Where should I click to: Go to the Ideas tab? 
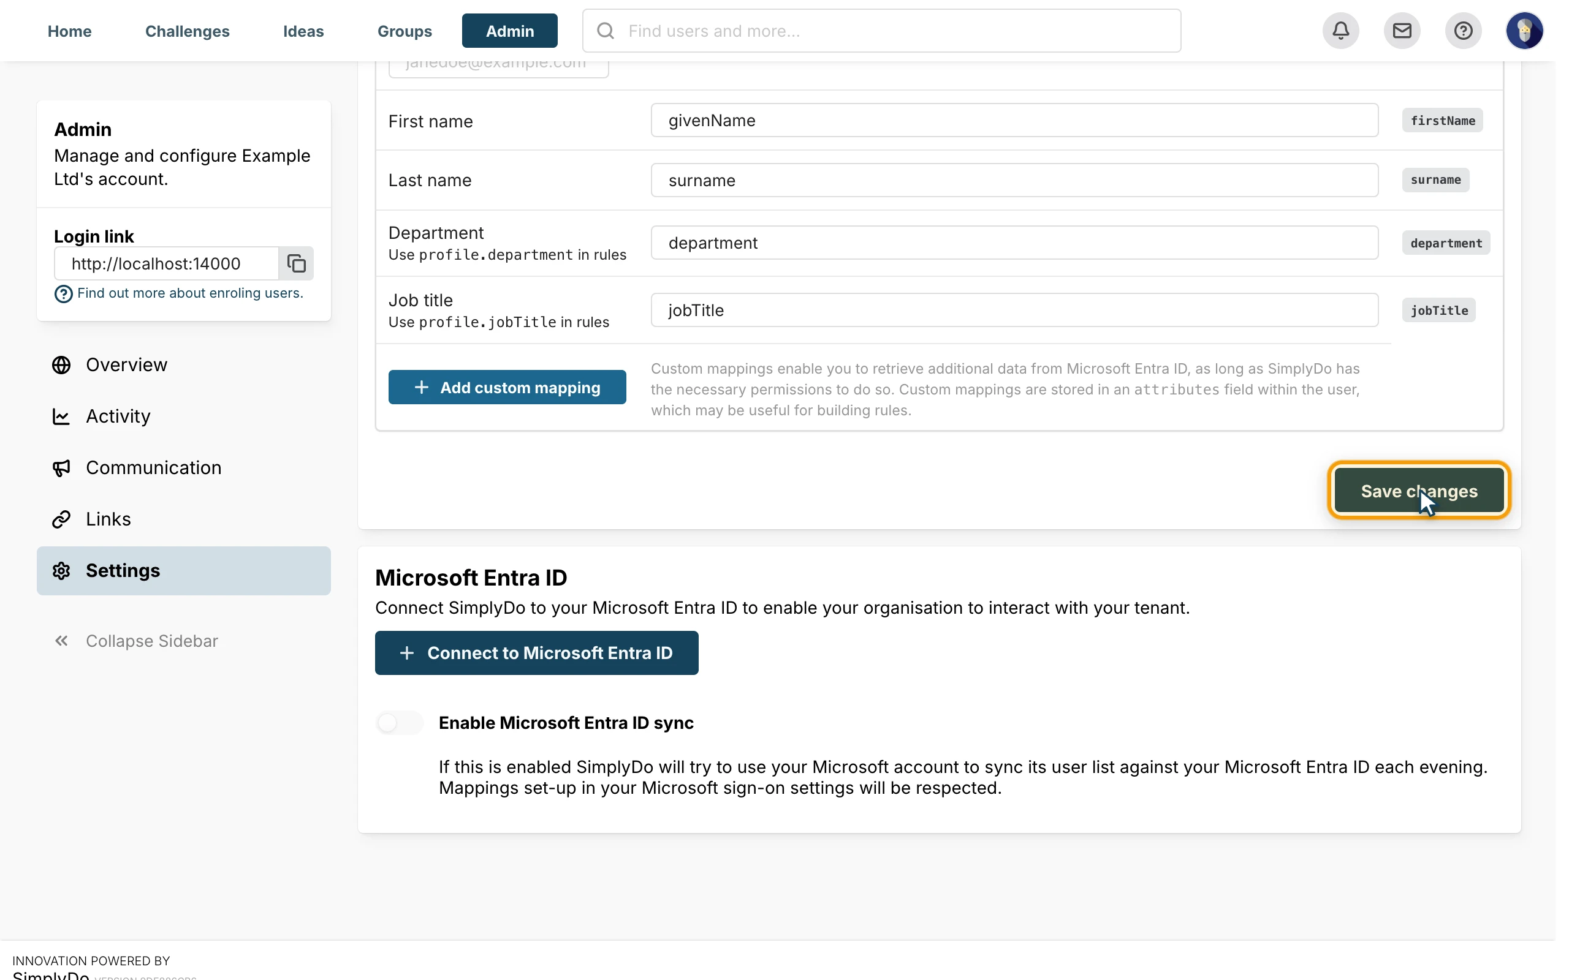pyautogui.click(x=303, y=31)
